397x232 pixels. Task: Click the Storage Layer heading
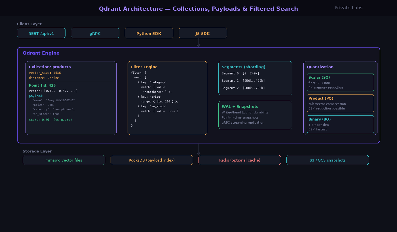pyautogui.click(x=37, y=151)
